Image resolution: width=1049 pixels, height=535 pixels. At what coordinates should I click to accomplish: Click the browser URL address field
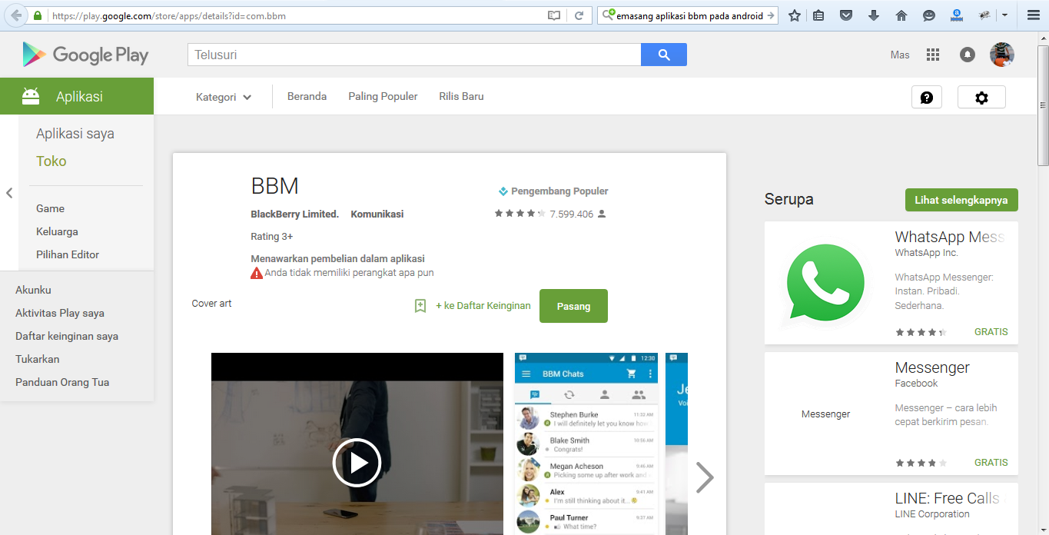(x=296, y=15)
